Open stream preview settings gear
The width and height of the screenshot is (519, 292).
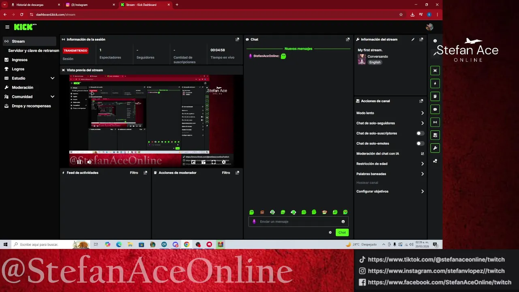pyautogui.click(x=223, y=162)
